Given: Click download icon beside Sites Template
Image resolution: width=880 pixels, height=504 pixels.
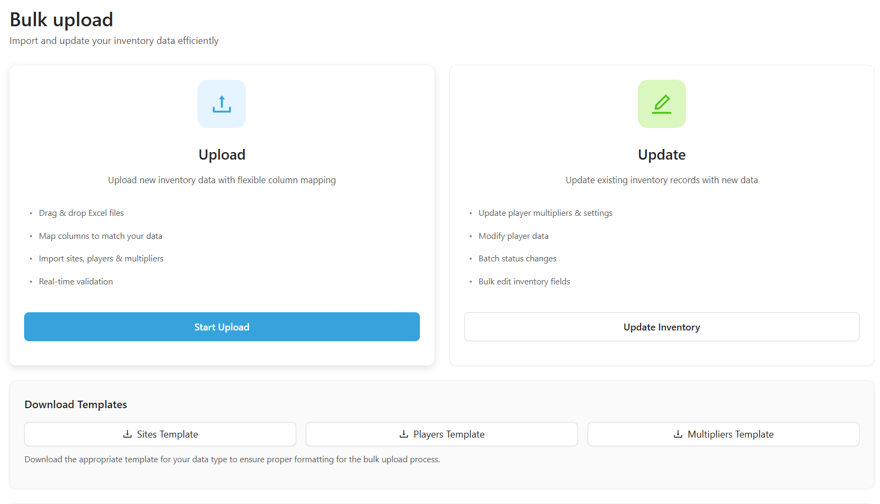Looking at the screenshot, I should 127,434.
